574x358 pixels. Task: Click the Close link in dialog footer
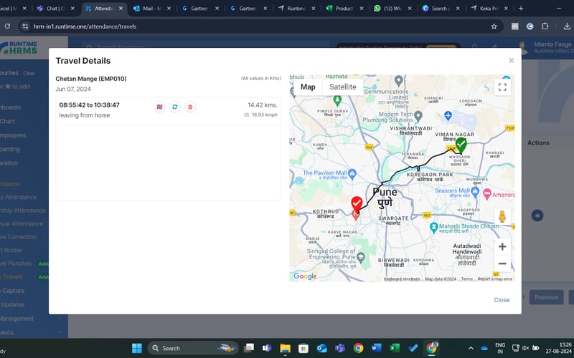(502, 300)
